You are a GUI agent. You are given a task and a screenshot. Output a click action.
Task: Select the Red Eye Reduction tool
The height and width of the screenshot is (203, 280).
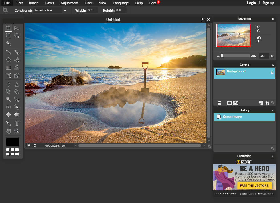tap(9, 107)
